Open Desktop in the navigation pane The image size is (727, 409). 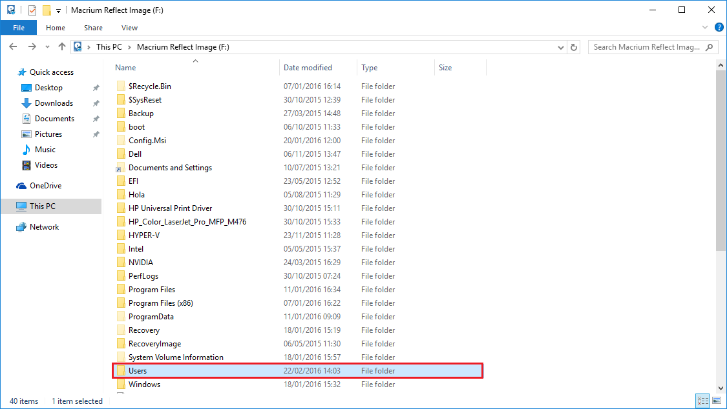48,88
